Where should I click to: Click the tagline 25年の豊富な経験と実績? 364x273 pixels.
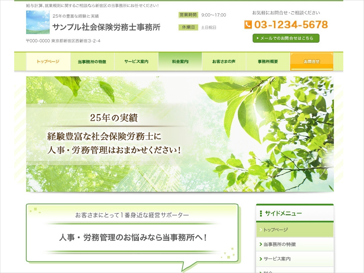tap(76, 16)
